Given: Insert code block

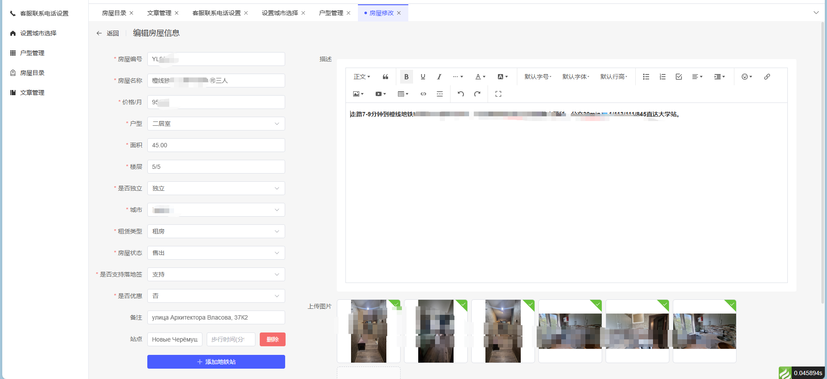Looking at the screenshot, I should point(423,94).
